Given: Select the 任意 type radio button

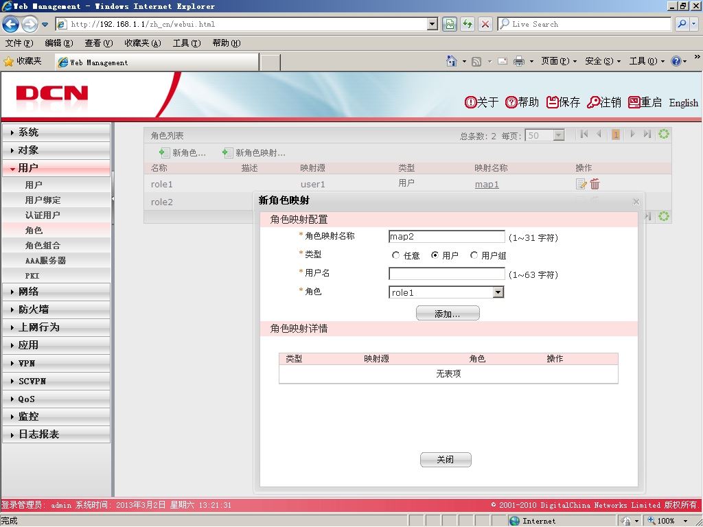Looking at the screenshot, I should (x=395, y=255).
